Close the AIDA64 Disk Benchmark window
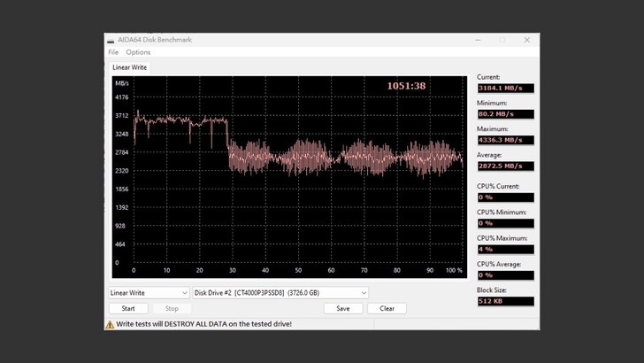 click(527, 40)
